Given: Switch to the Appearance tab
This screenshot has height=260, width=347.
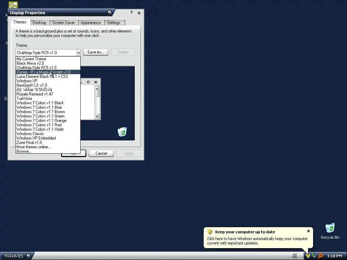Looking at the screenshot, I should coord(91,23).
